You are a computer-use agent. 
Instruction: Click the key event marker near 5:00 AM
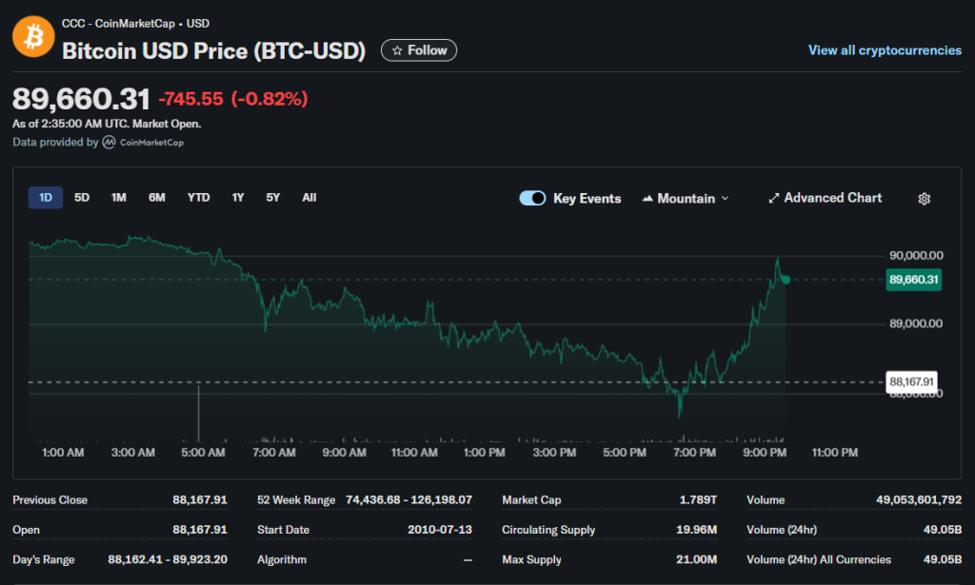click(x=198, y=413)
